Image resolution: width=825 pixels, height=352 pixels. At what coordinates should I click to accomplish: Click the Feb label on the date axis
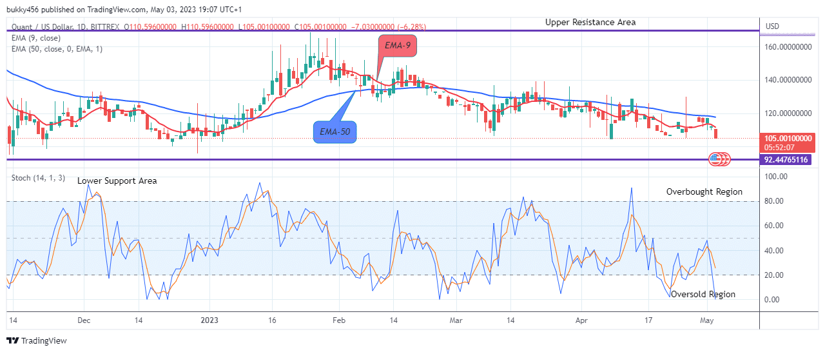pos(339,320)
